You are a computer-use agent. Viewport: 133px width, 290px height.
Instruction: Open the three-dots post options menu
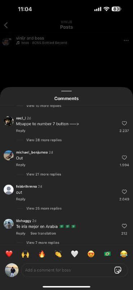click(x=126, y=41)
